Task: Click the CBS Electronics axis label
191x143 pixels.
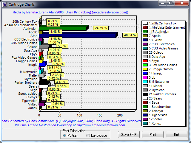Action: pos(26,39)
